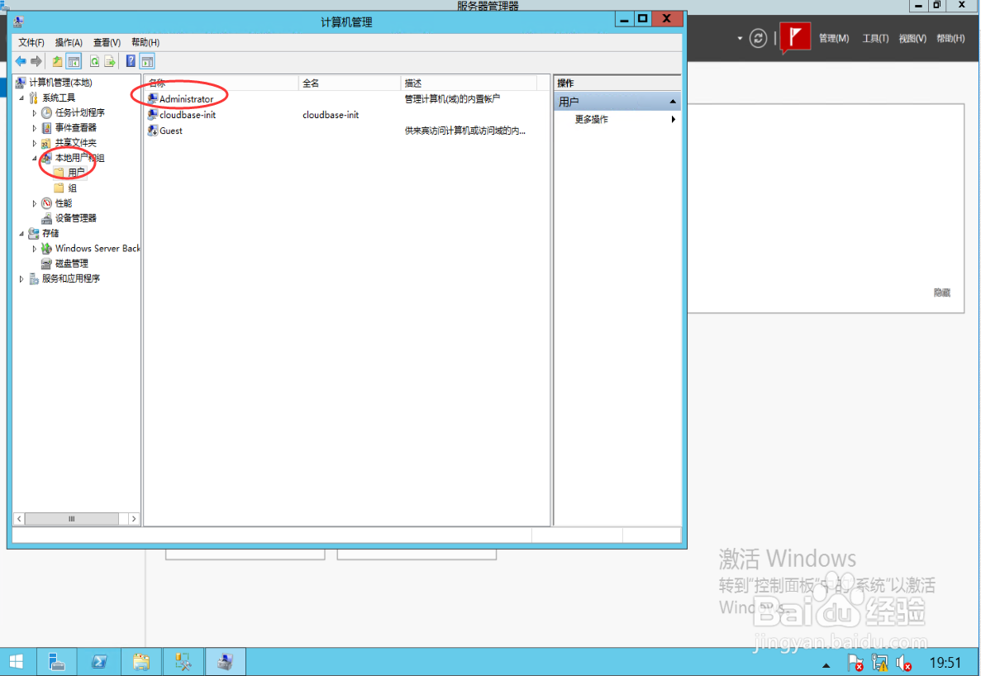Screen dimensions: 981x676
Task: Go up one level with the folder-arrow icon
Action: click(57, 61)
